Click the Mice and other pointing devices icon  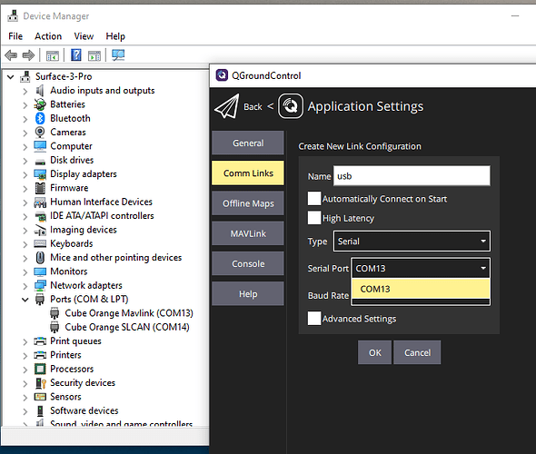[40, 258]
